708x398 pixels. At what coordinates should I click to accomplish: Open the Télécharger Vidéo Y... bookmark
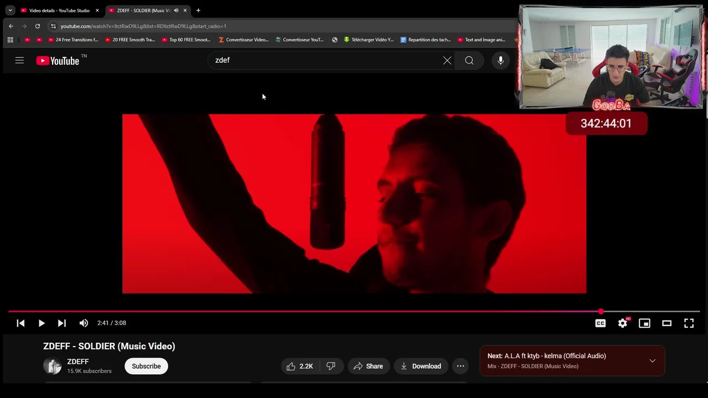pos(368,40)
